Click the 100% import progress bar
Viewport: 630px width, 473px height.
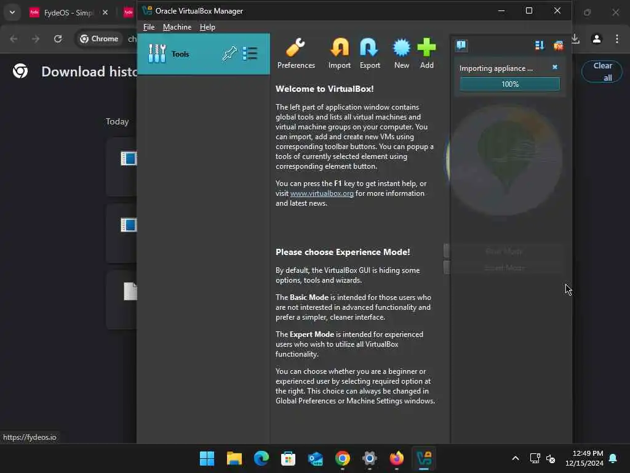click(509, 84)
